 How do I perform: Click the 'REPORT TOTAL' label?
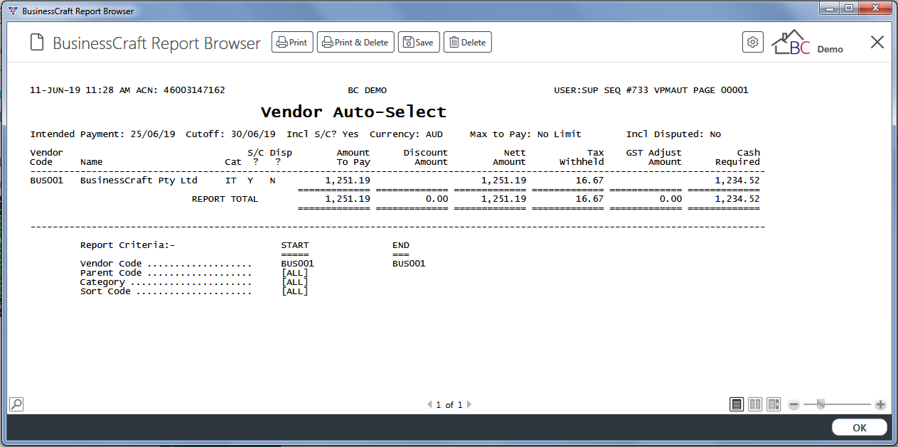point(225,199)
